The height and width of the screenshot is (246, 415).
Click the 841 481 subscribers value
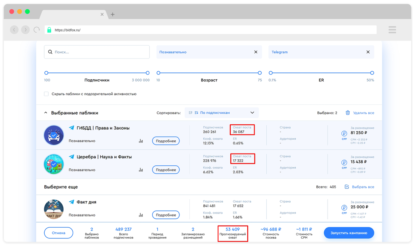210,206
